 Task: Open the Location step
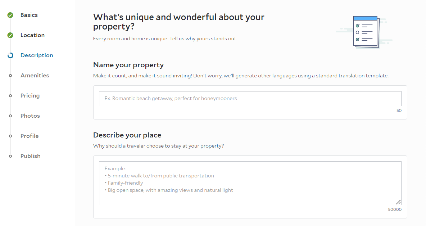click(32, 35)
